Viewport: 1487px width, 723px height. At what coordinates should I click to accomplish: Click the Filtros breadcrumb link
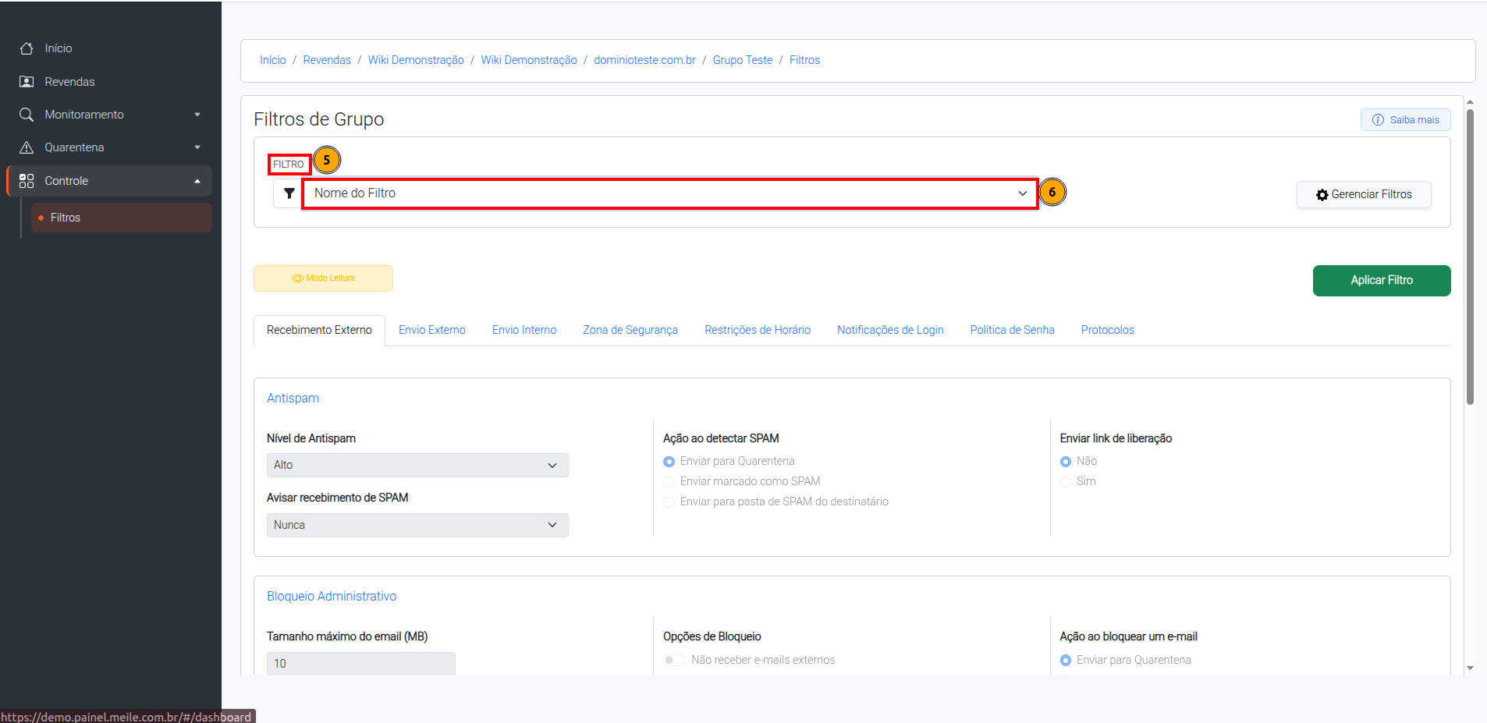click(x=804, y=60)
